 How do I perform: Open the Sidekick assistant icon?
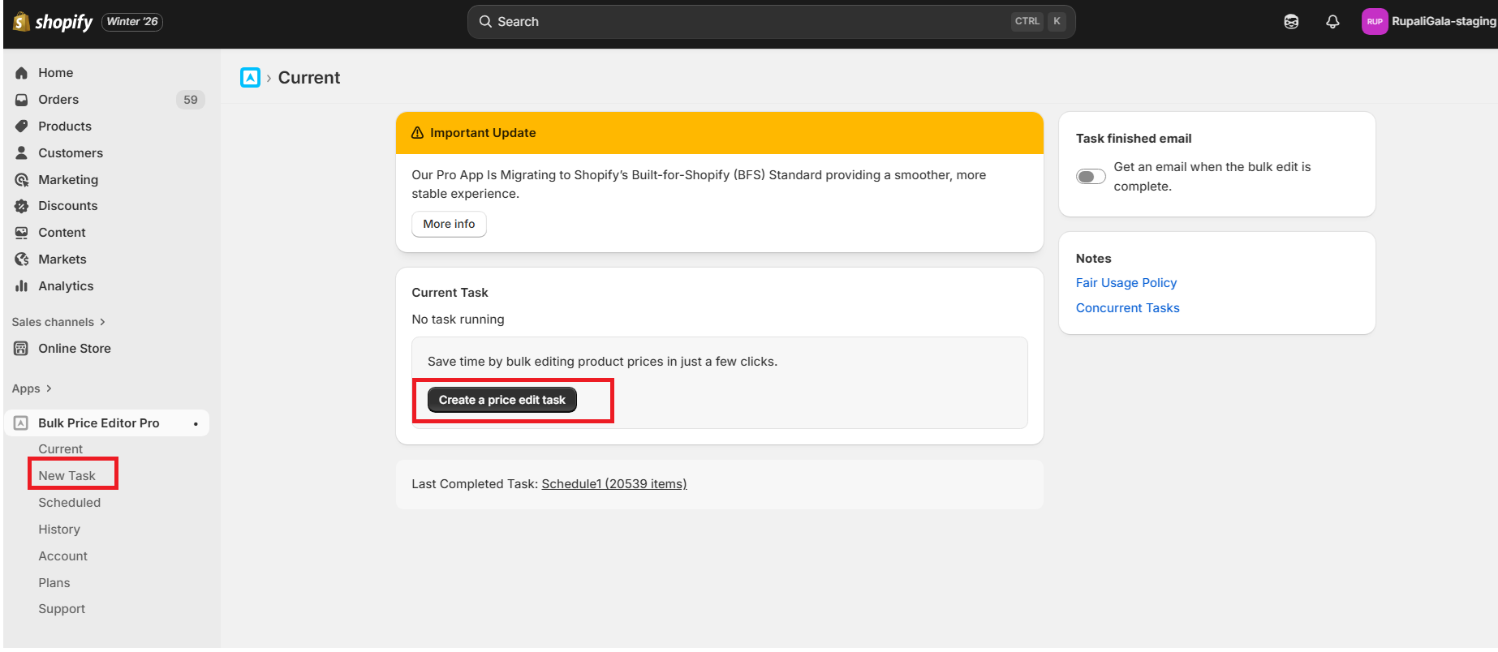point(1291,22)
